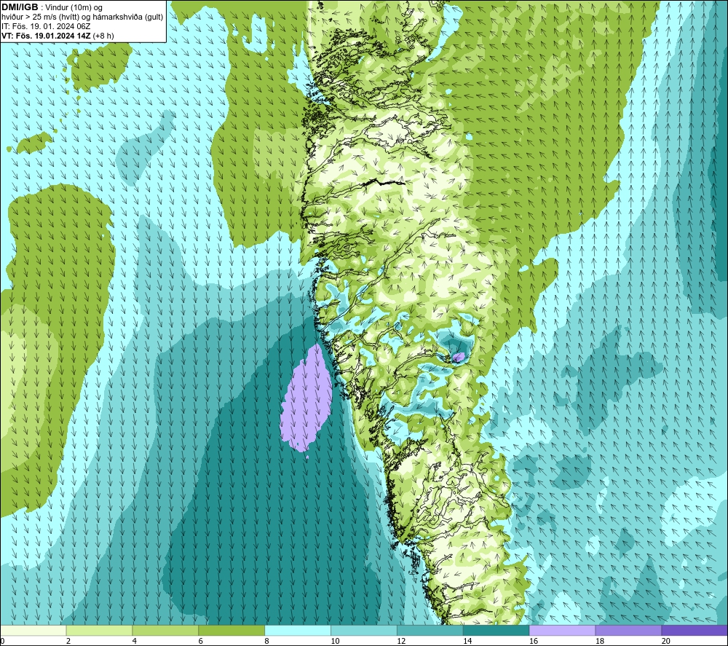
Task: Click the green 4–6 m/s legend swatch
Action: pyautogui.click(x=165, y=630)
